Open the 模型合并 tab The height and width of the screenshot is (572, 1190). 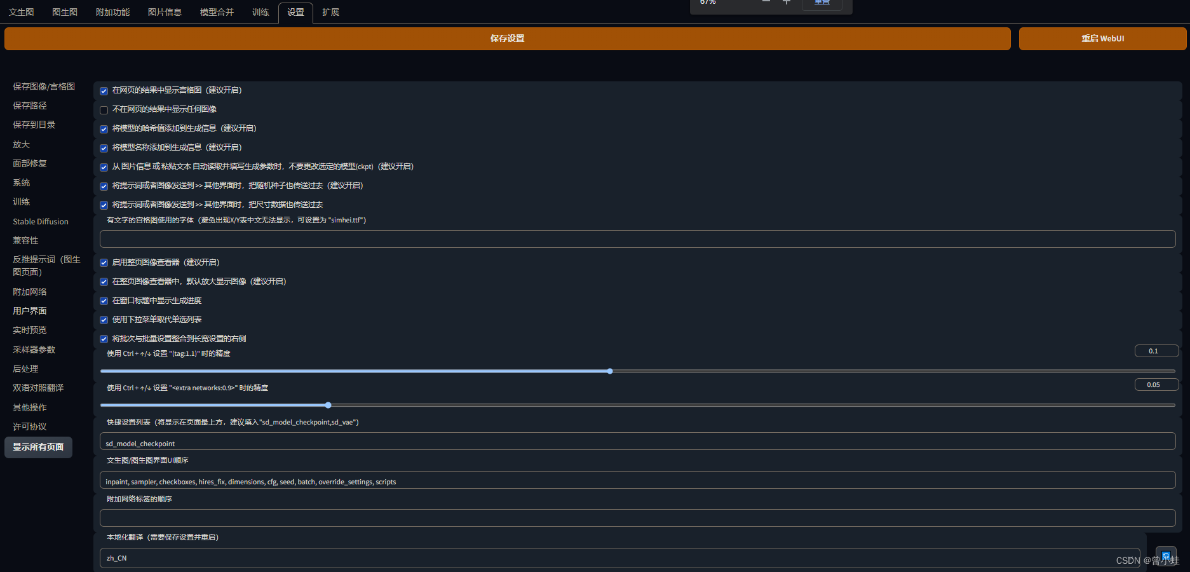click(217, 12)
